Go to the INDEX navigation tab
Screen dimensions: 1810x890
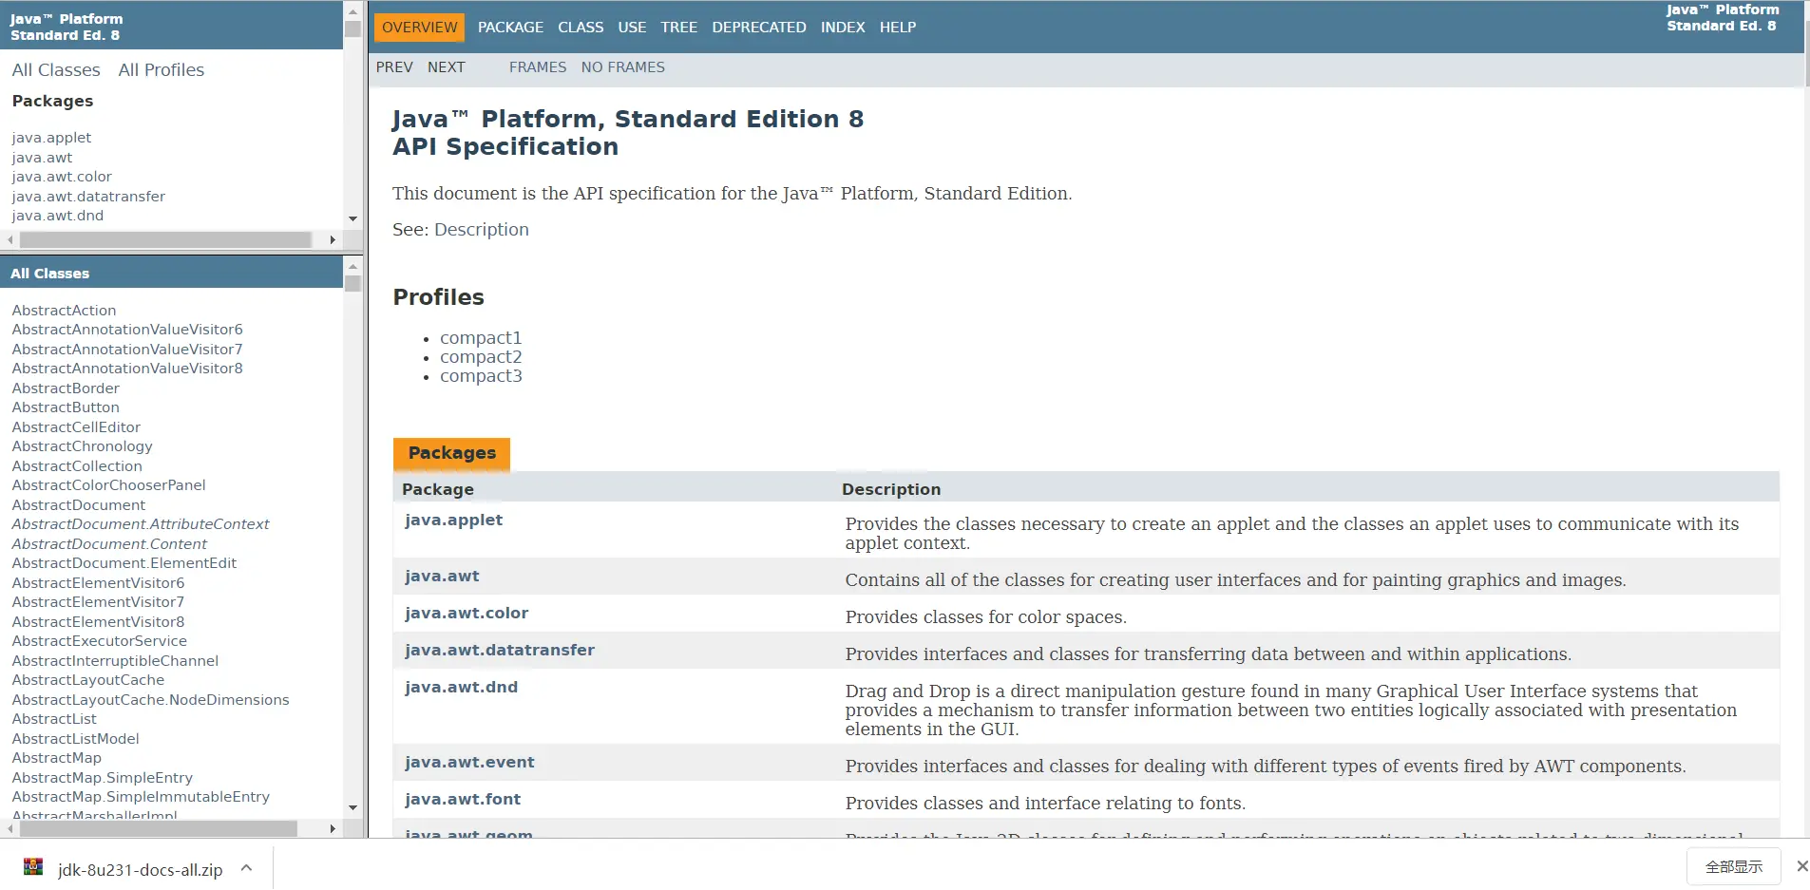click(843, 28)
